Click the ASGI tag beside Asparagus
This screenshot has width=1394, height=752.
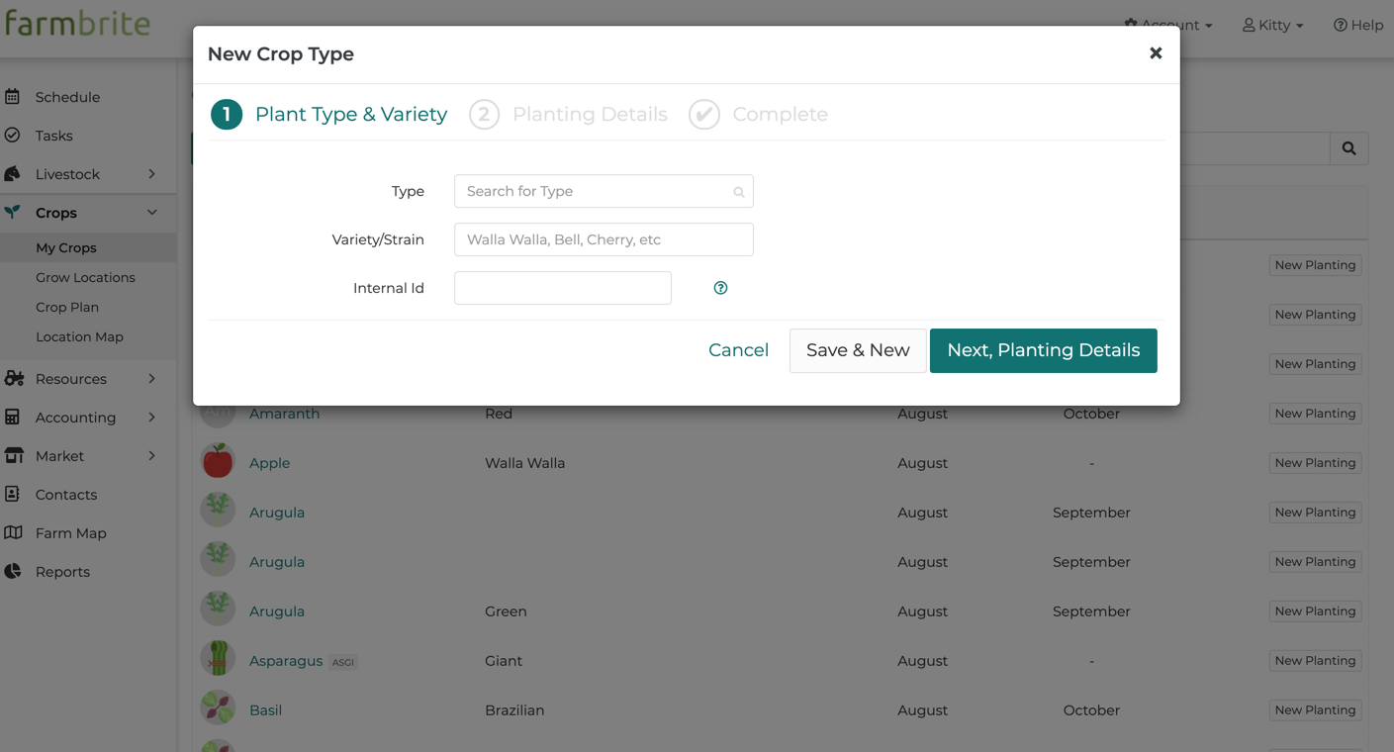(343, 662)
